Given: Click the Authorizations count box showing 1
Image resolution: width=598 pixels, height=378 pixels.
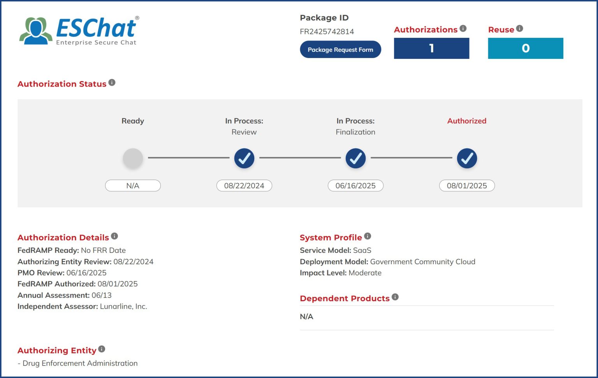Looking at the screenshot, I should [x=431, y=48].
